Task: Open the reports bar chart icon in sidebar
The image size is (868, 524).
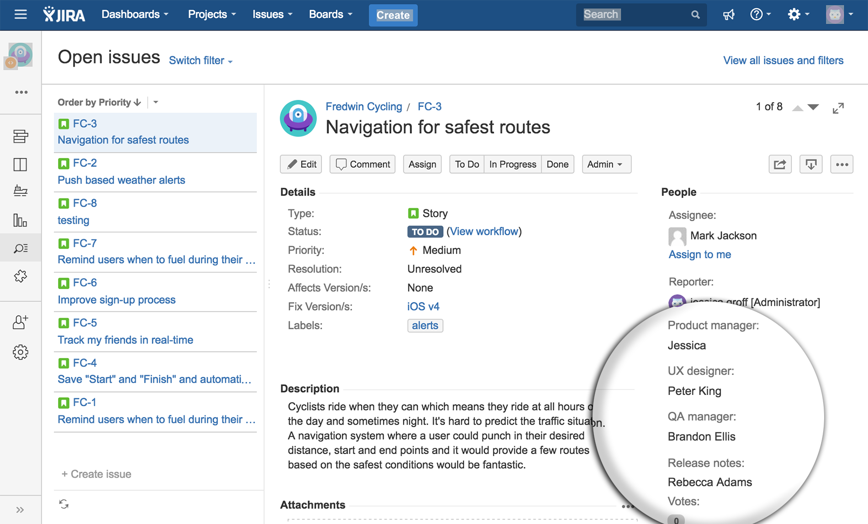Action: pos(21,220)
